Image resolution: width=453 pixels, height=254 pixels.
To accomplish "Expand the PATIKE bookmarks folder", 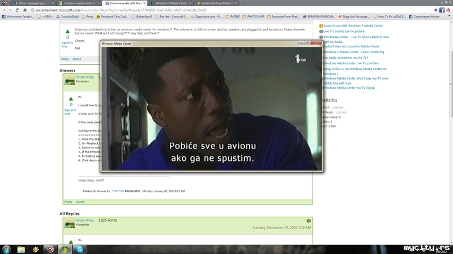I will [233, 17].
